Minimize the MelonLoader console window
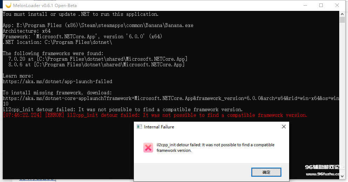Screen dimensions: 348x182 305,5
